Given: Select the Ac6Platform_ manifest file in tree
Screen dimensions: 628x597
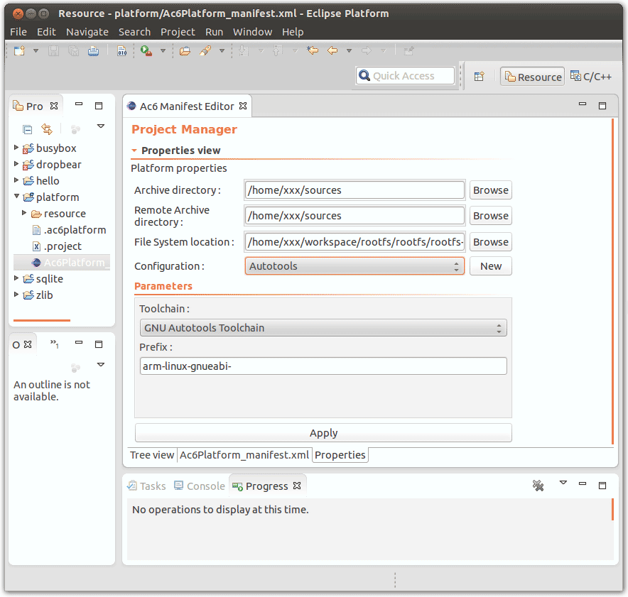Looking at the screenshot, I should pos(70,263).
